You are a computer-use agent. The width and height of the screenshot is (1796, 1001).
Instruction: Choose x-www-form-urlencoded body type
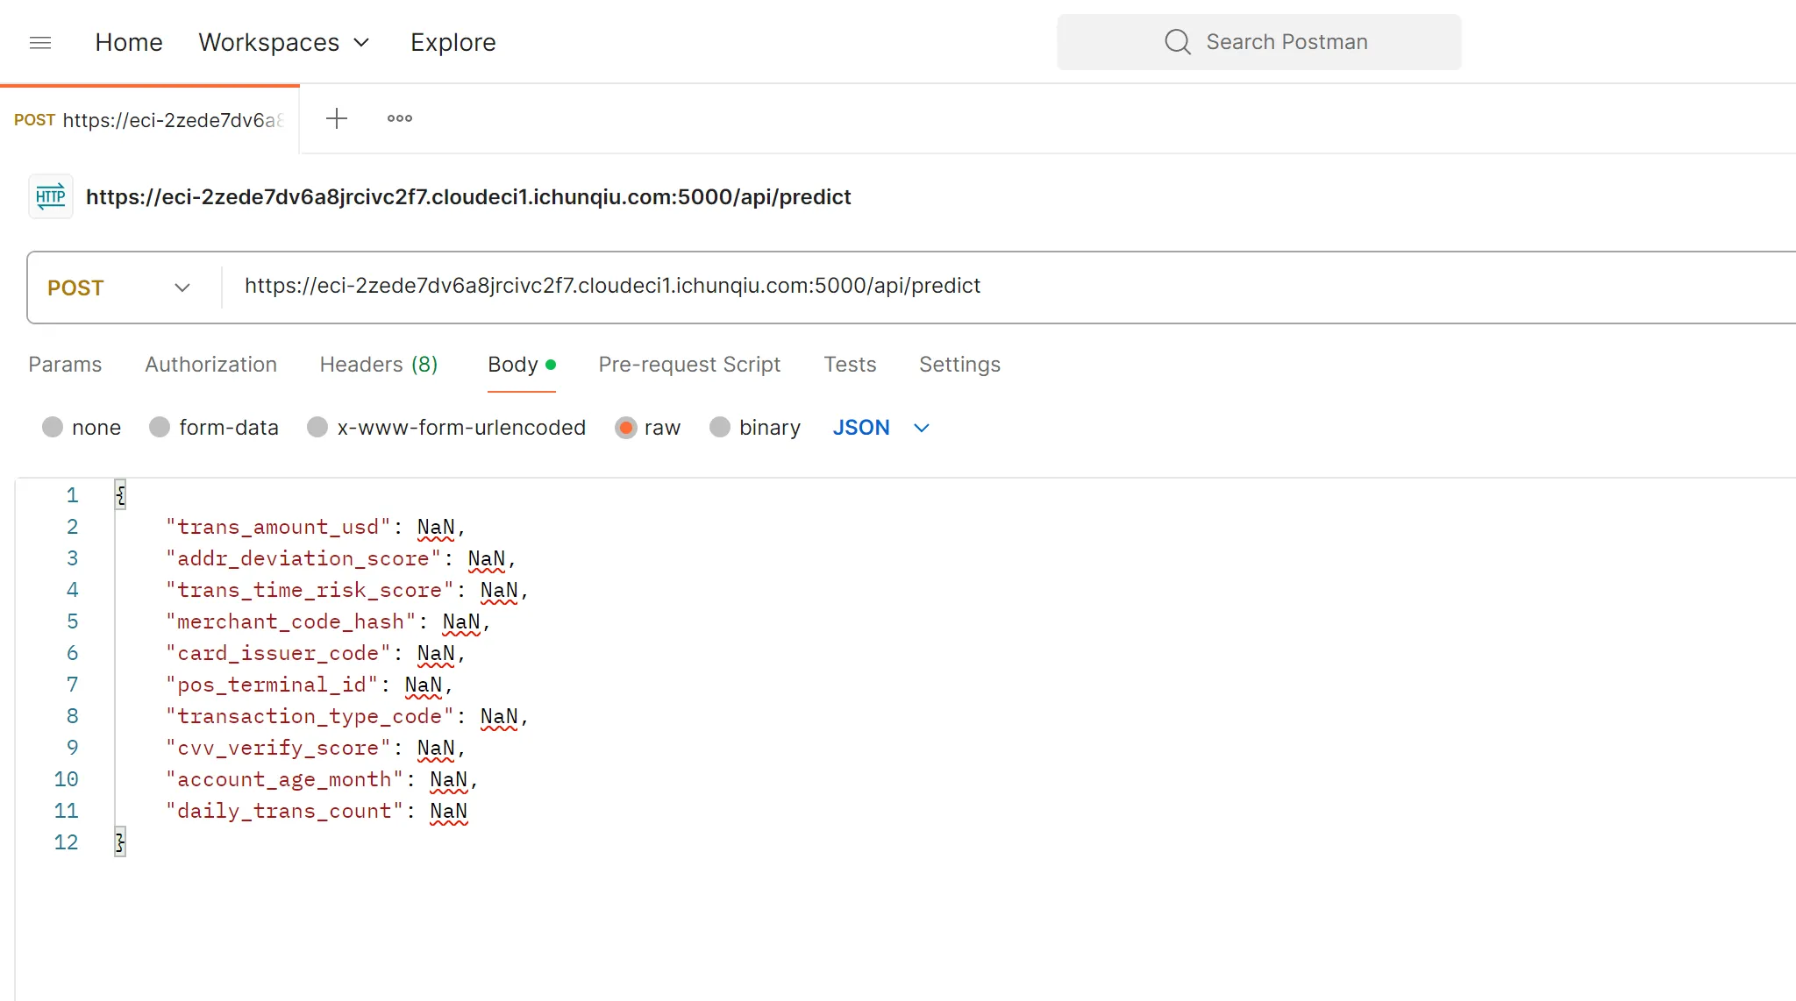pyautogui.click(x=317, y=427)
